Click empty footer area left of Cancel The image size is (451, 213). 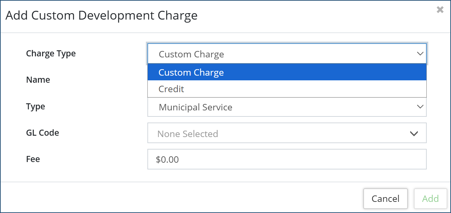click(x=169, y=198)
